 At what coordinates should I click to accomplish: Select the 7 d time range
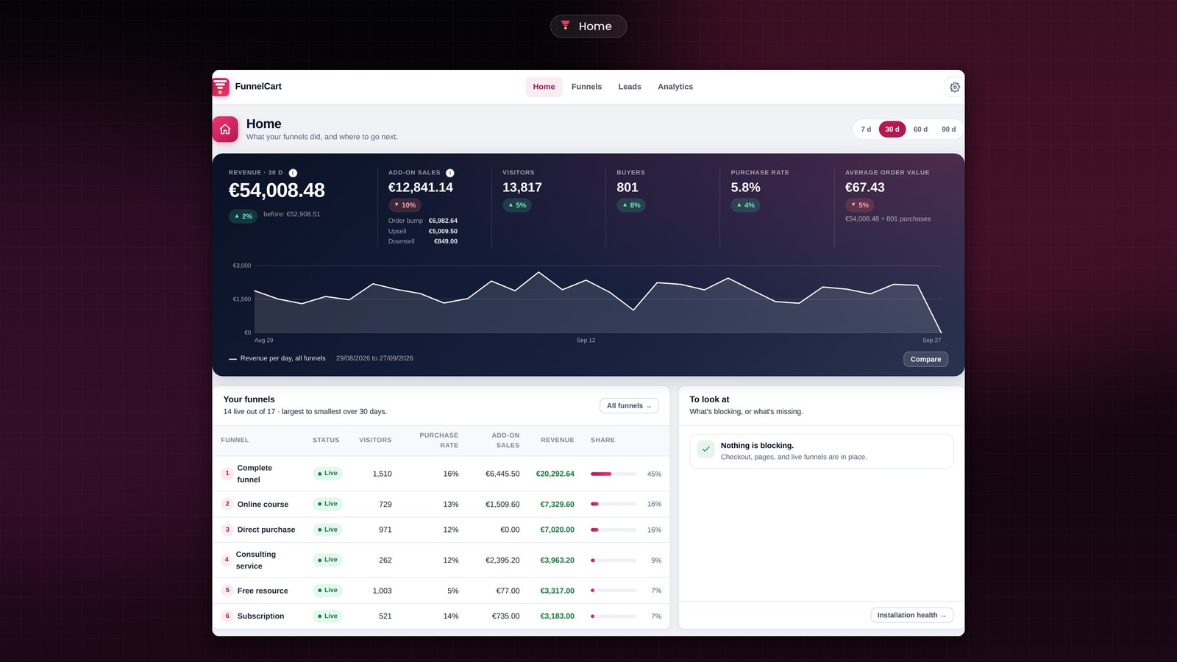(866, 129)
